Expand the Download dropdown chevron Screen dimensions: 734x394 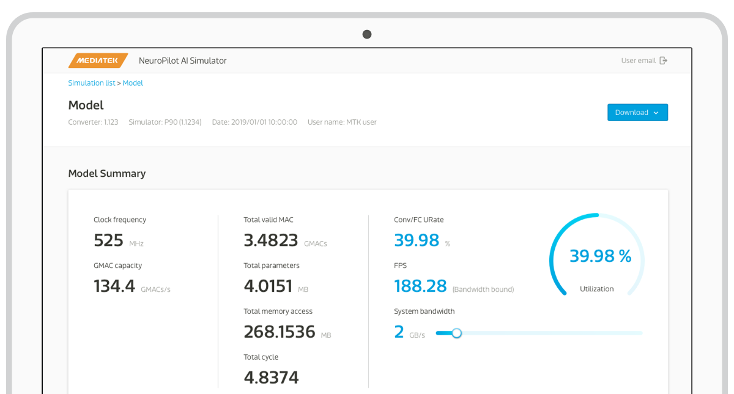[x=656, y=113]
